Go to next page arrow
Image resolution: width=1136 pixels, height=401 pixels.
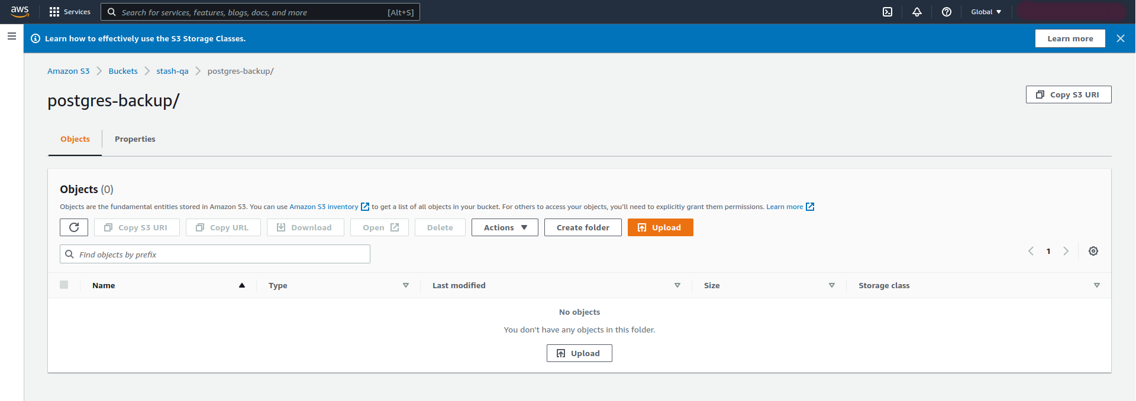[1066, 251]
